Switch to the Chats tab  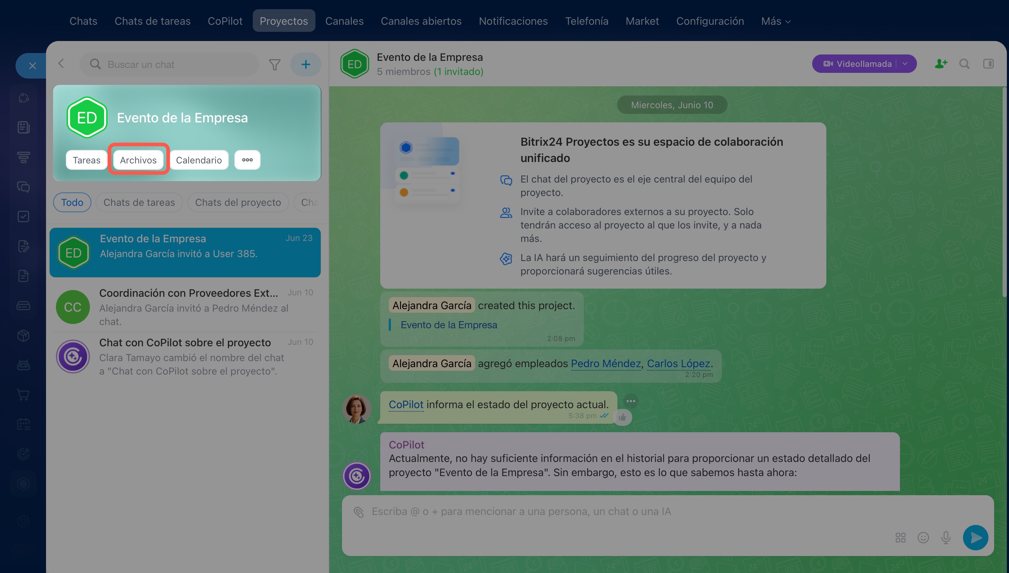click(x=83, y=21)
